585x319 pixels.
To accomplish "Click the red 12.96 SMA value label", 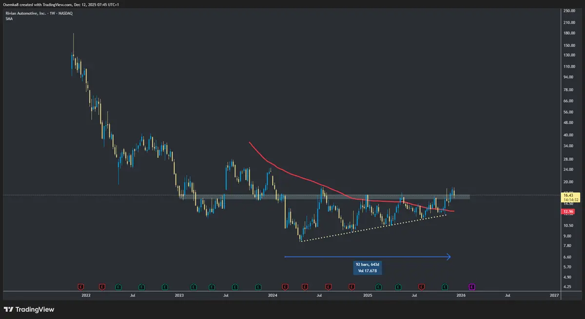I will click(567, 212).
